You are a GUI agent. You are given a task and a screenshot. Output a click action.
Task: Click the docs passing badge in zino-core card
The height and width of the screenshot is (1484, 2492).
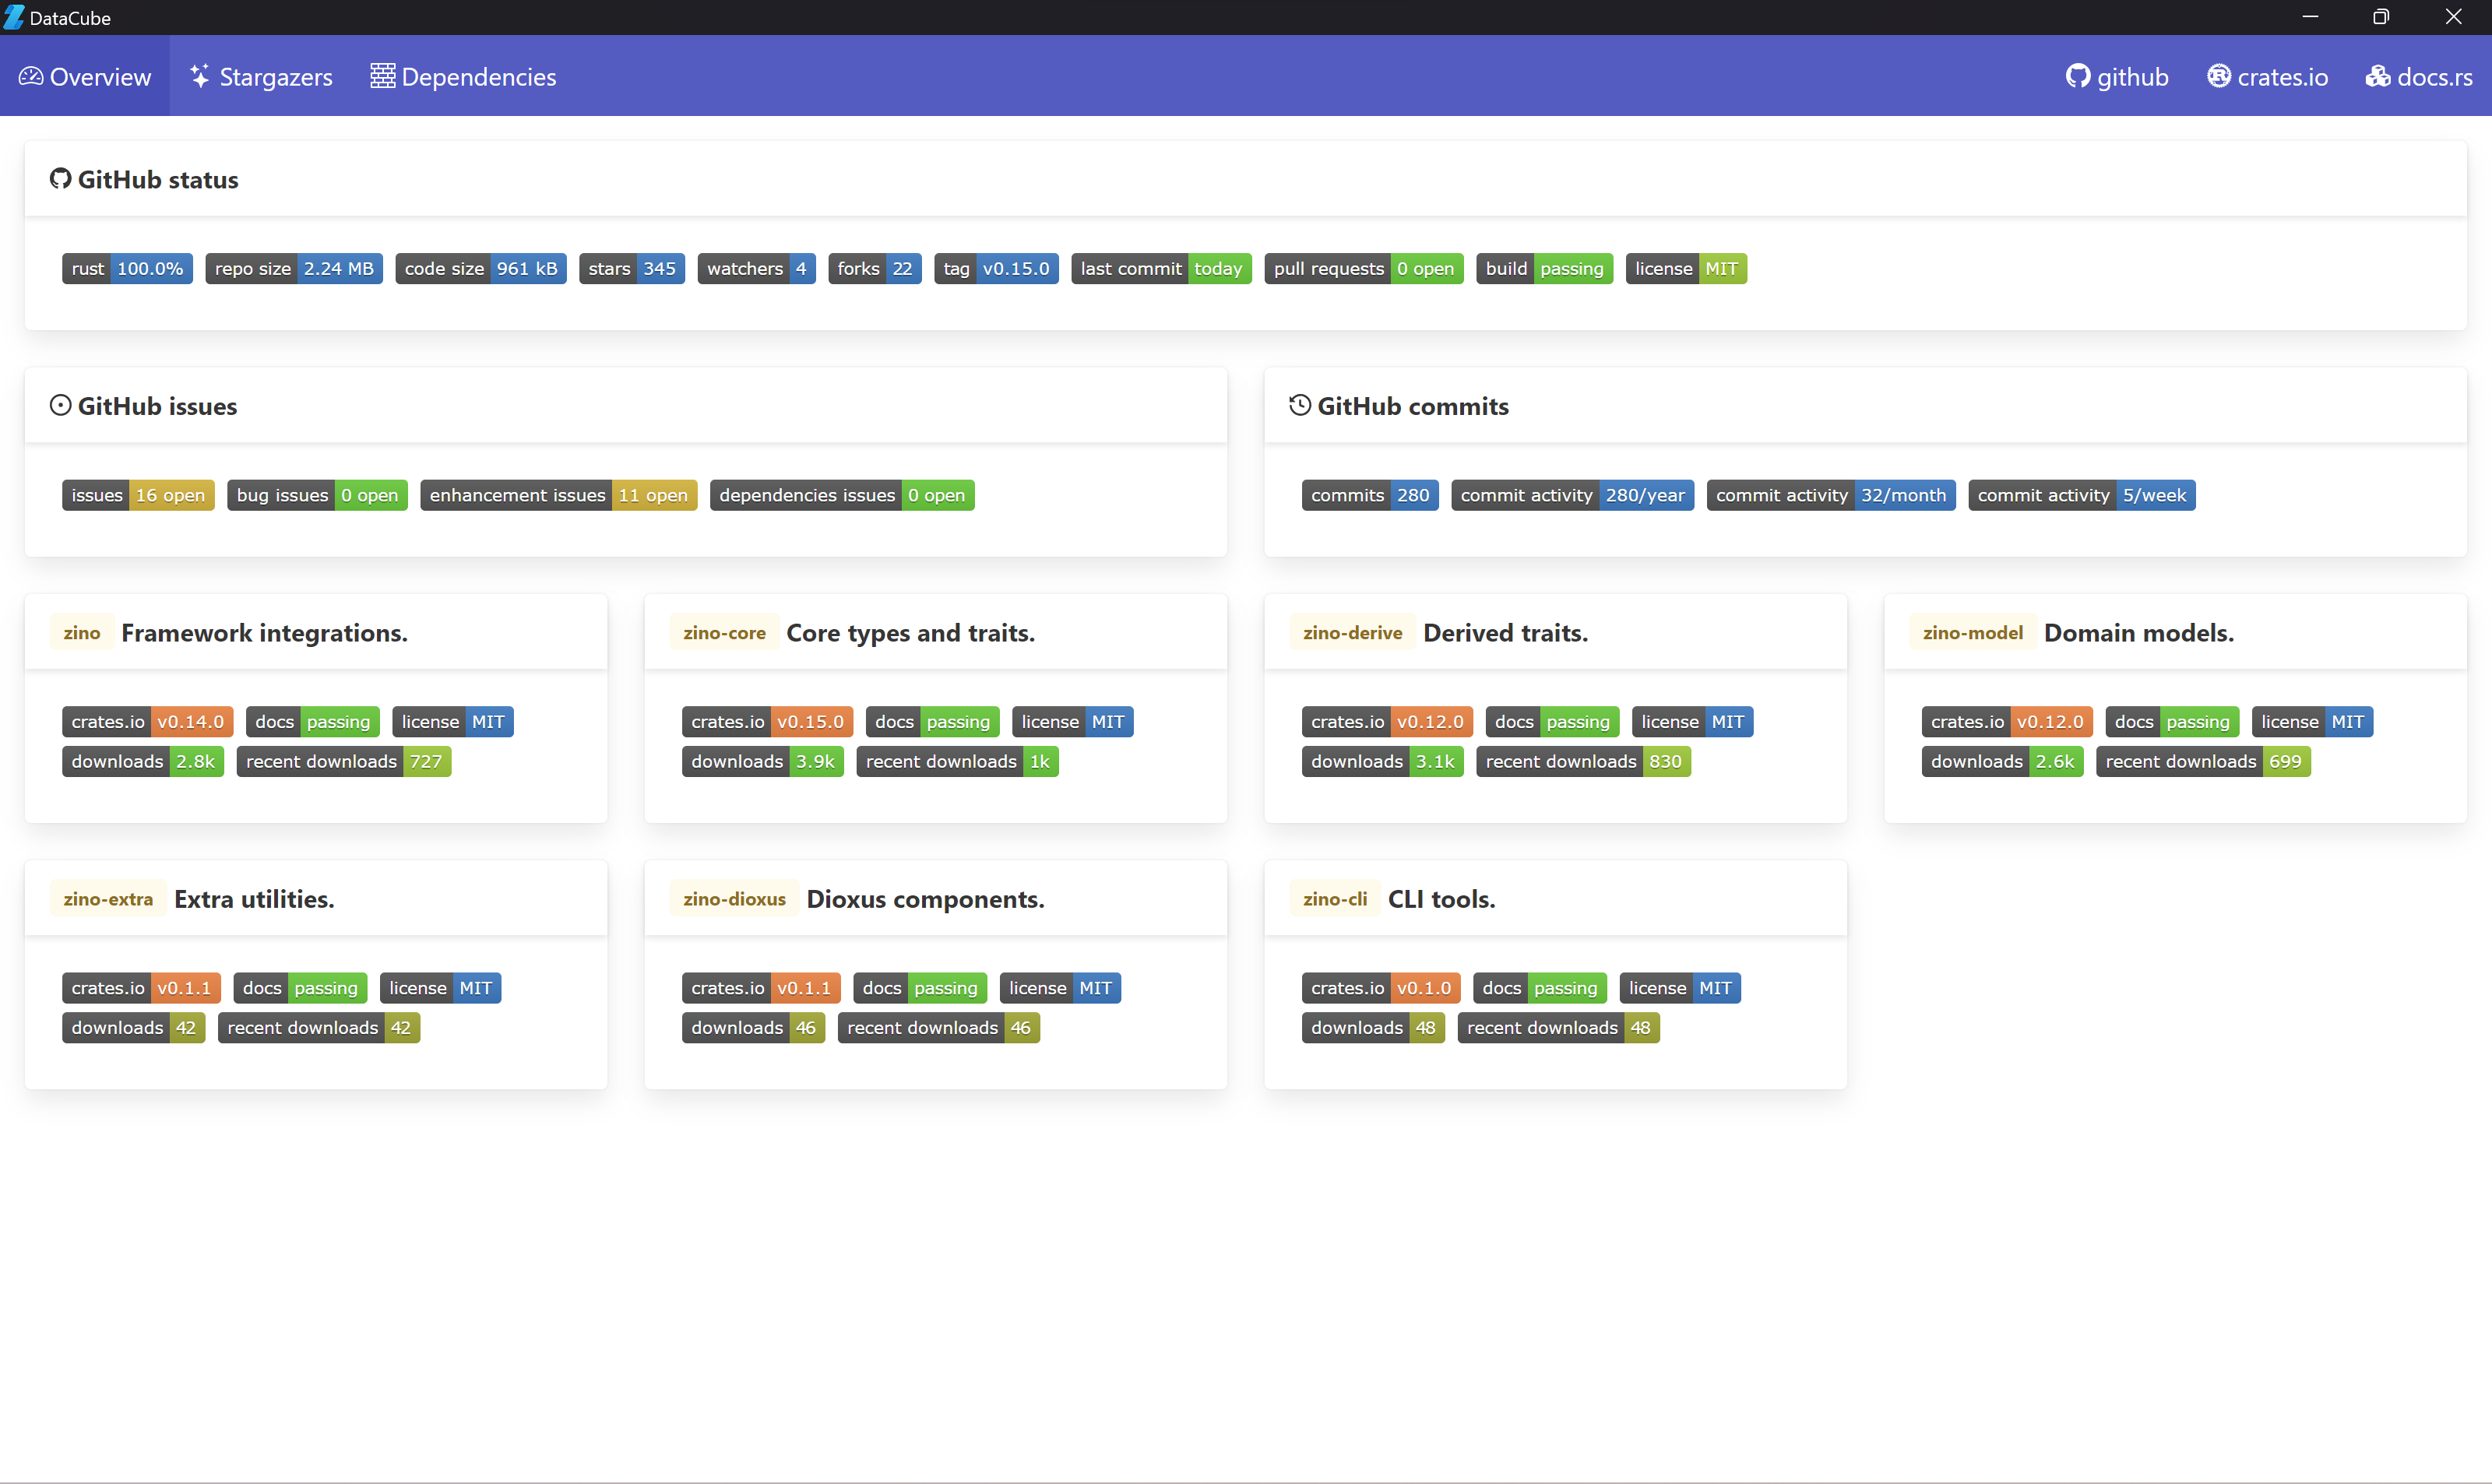[x=932, y=721]
